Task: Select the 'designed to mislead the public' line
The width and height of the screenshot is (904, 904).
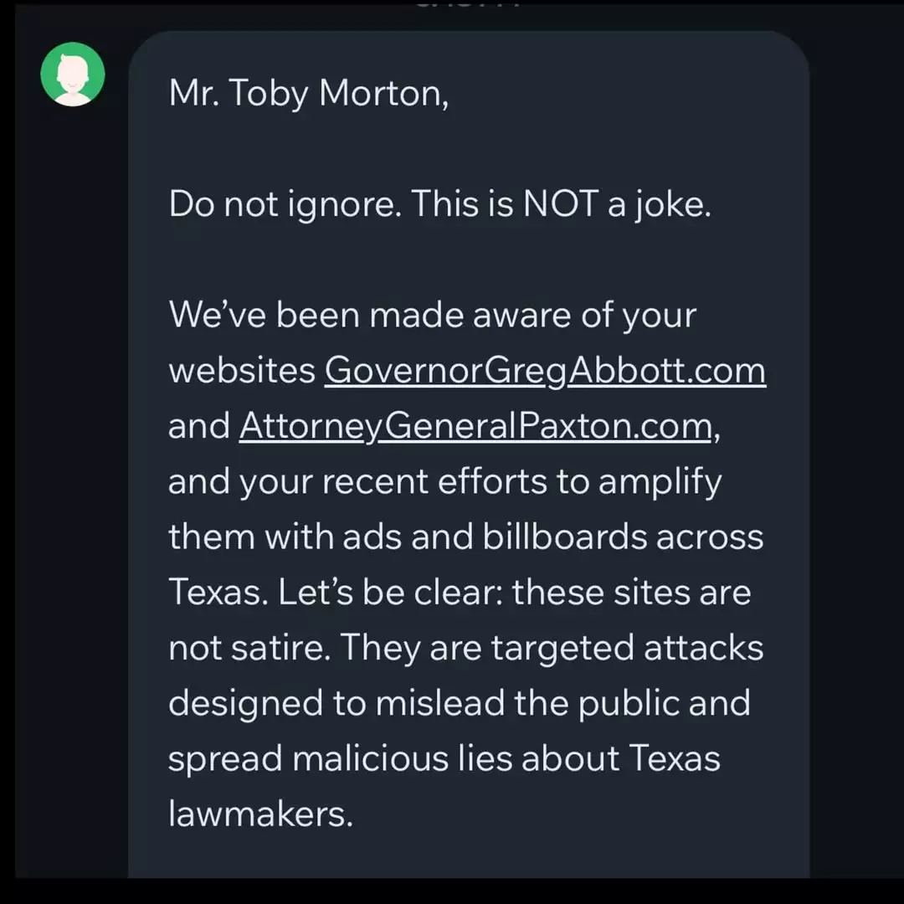Action: 459,703
